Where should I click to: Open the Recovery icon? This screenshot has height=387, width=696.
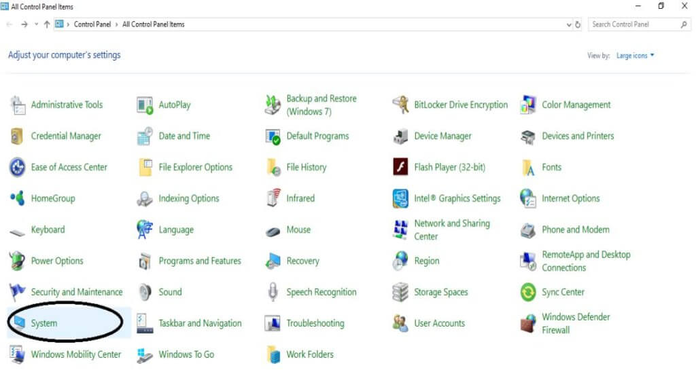273,261
